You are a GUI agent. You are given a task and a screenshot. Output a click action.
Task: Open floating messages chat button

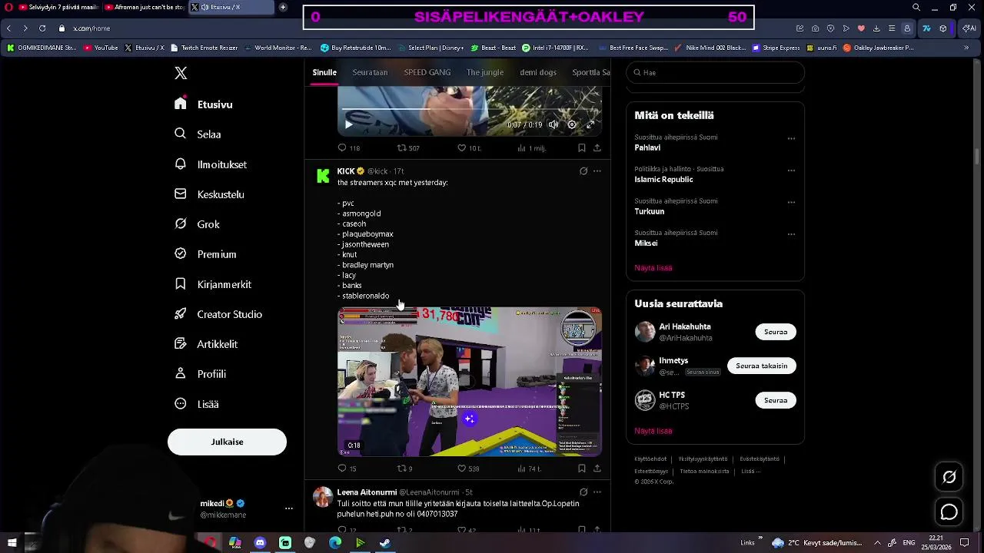tap(949, 512)
